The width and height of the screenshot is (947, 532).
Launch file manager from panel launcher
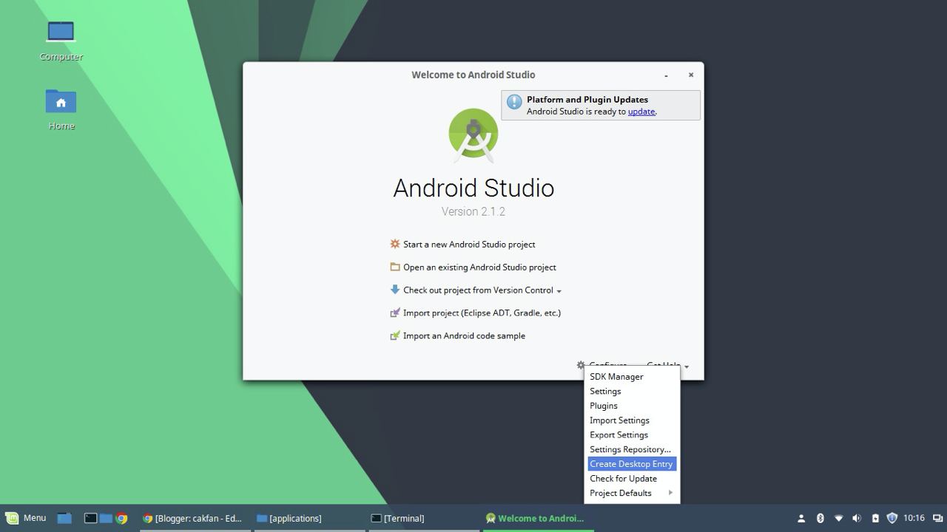[106, 518]
